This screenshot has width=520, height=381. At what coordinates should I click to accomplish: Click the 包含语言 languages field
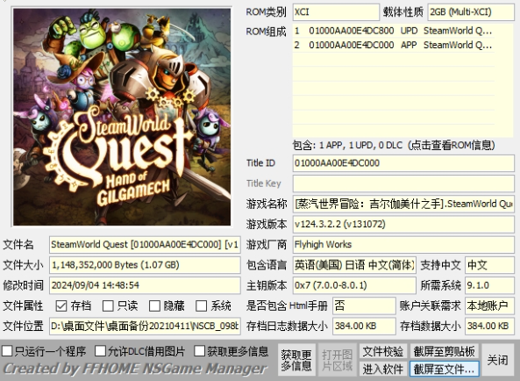coord(354,265)
